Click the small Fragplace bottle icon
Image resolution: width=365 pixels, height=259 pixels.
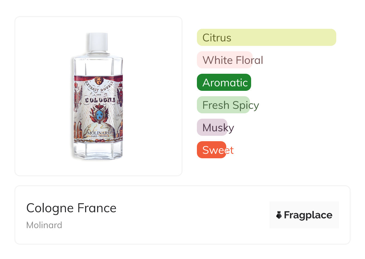point(279,215)
